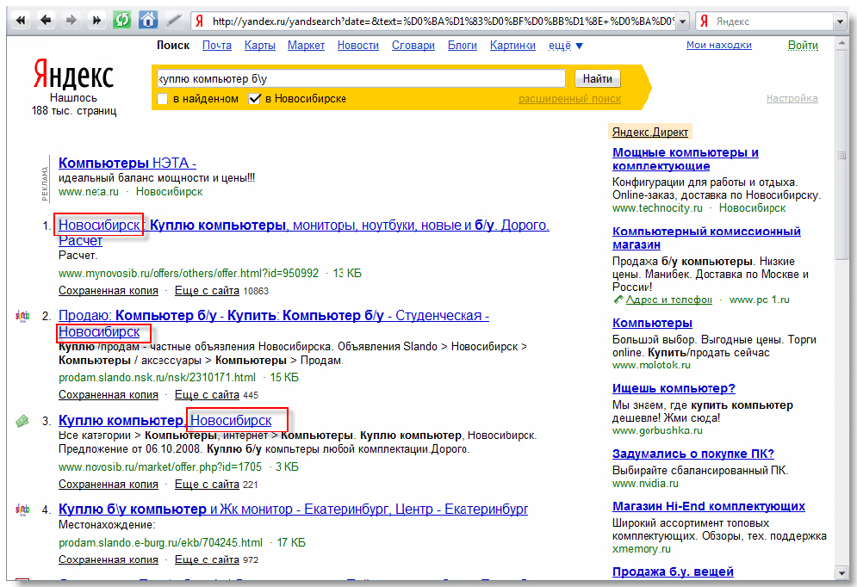
Task: Click the rewind browser toolbar icon
Action: 21,21
